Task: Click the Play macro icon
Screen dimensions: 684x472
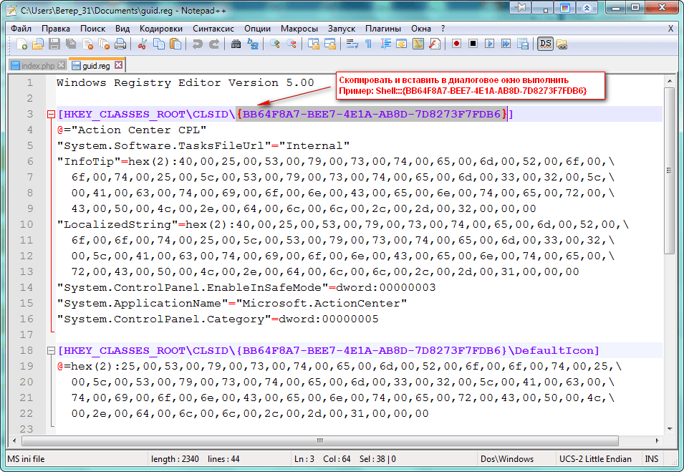Action: point(490,44)
